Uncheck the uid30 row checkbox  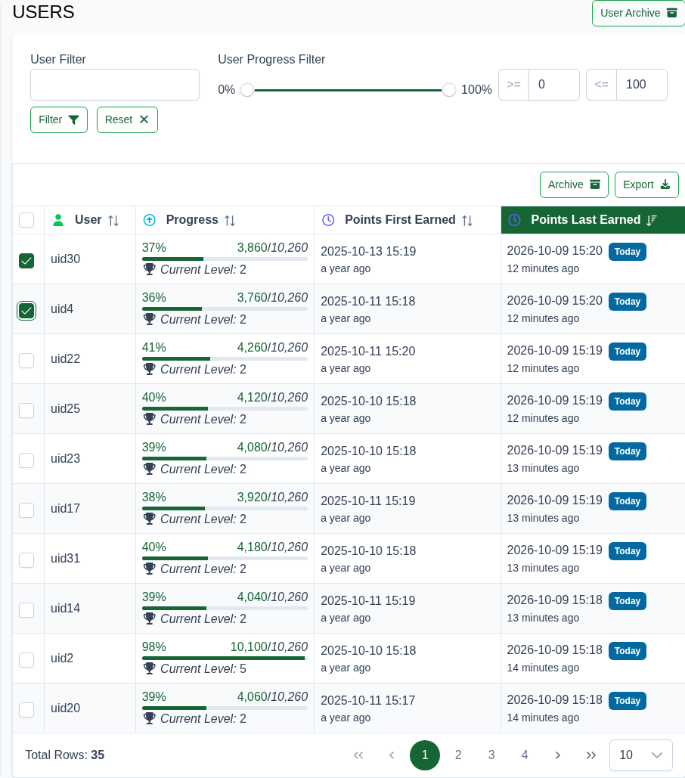tap(26, 261)
